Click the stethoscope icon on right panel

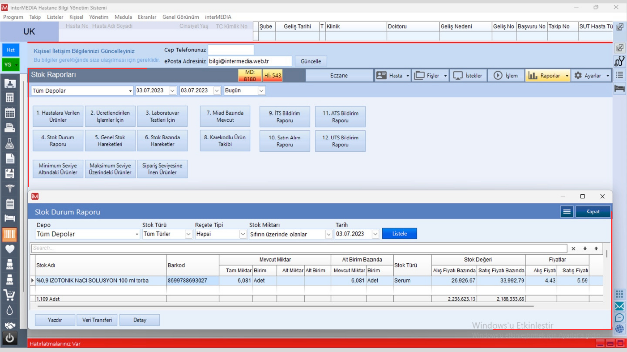(619, 61)
